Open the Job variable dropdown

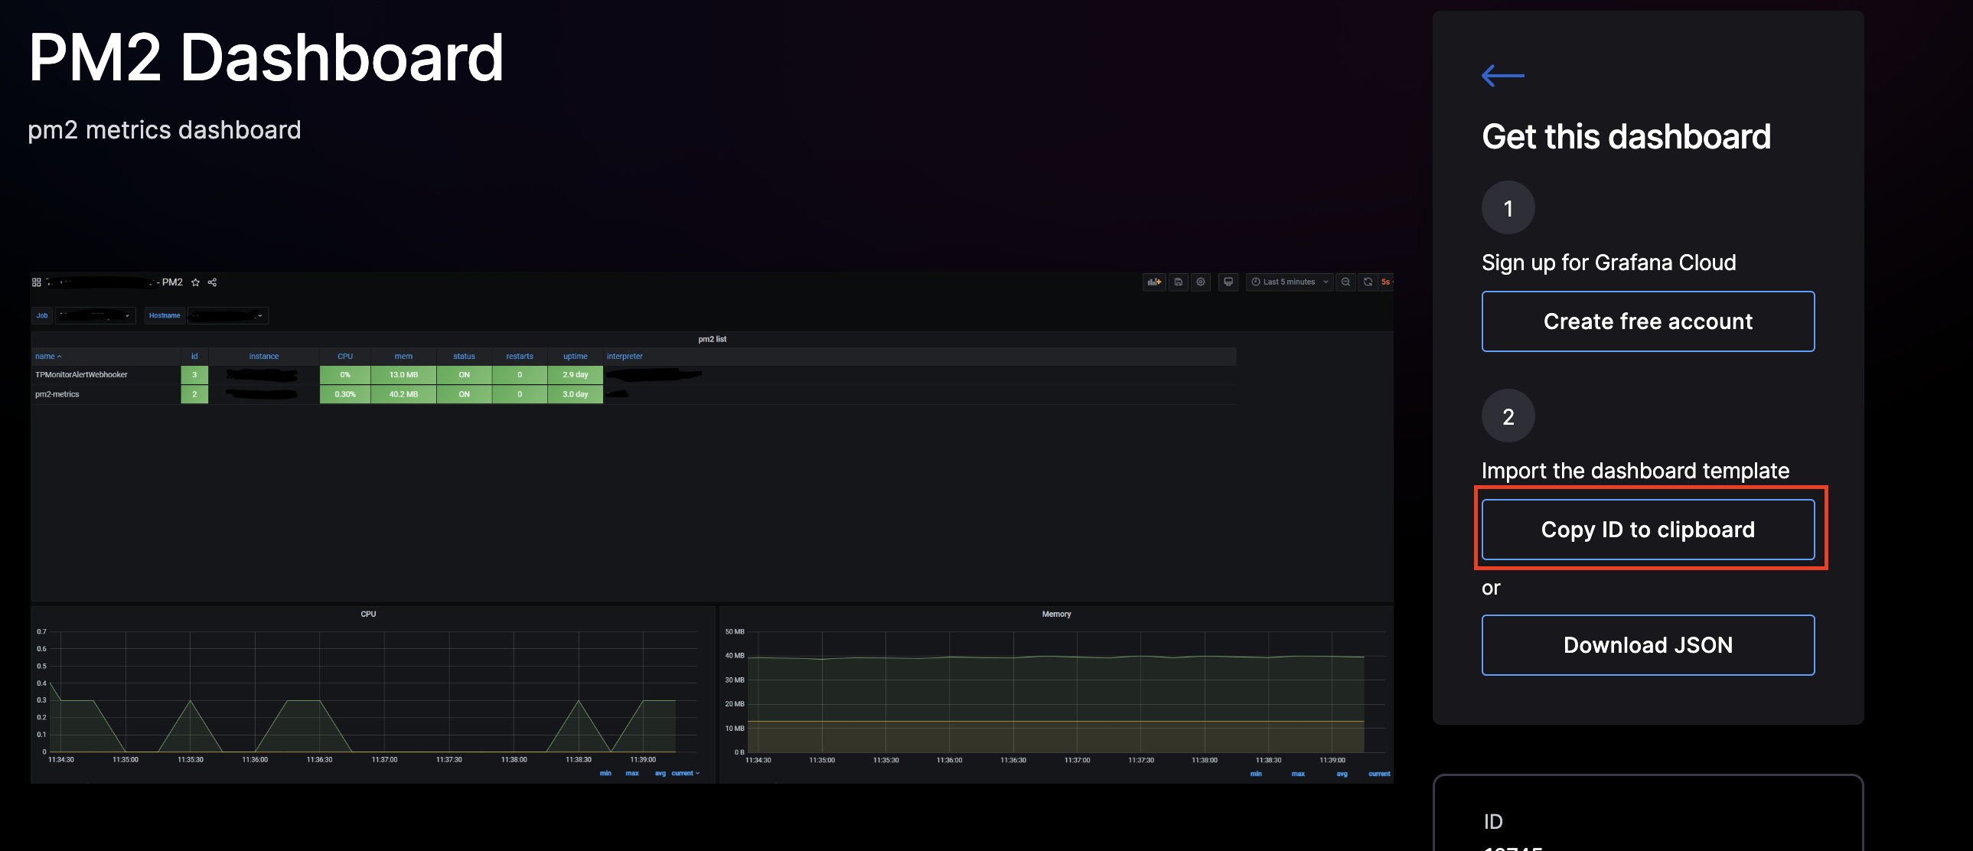pyautogui.click(x=95, y=315)
